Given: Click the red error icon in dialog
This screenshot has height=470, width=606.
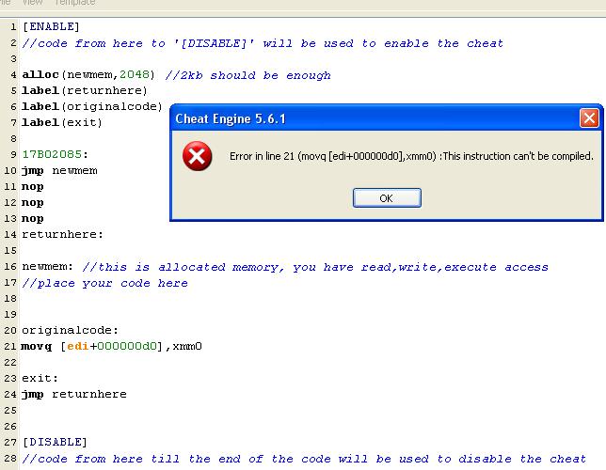Looking at the screenshot, I should 197,156.
